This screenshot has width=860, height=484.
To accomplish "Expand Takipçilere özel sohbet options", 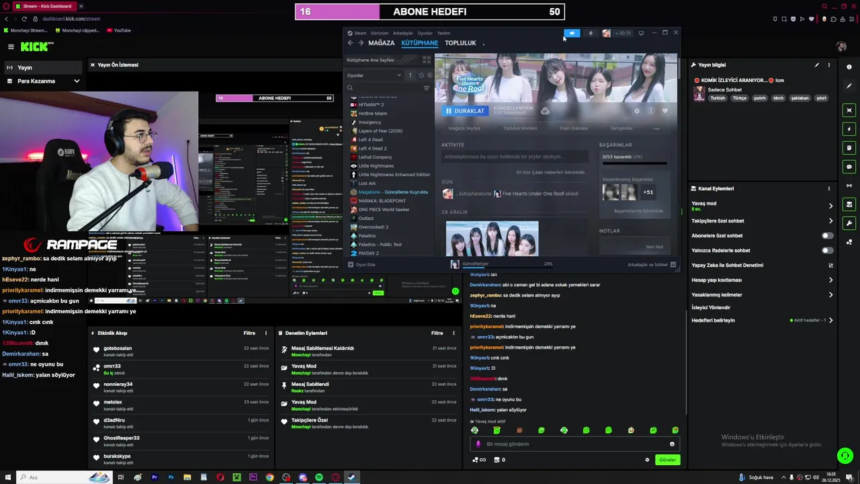I will pyautogui.click(x=830, y=221).
